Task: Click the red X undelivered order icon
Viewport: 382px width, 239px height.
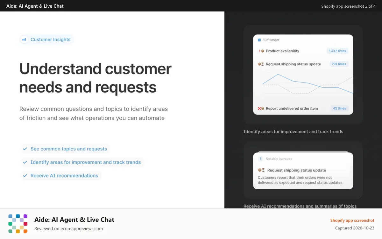Action: (259, 108)
